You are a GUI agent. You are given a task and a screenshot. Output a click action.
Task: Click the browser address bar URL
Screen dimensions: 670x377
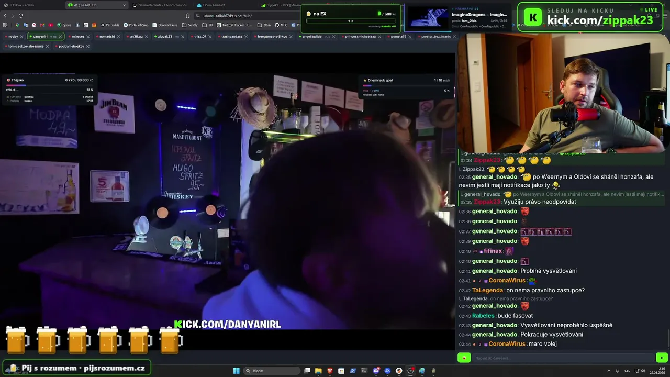click(x=228, y=16)
